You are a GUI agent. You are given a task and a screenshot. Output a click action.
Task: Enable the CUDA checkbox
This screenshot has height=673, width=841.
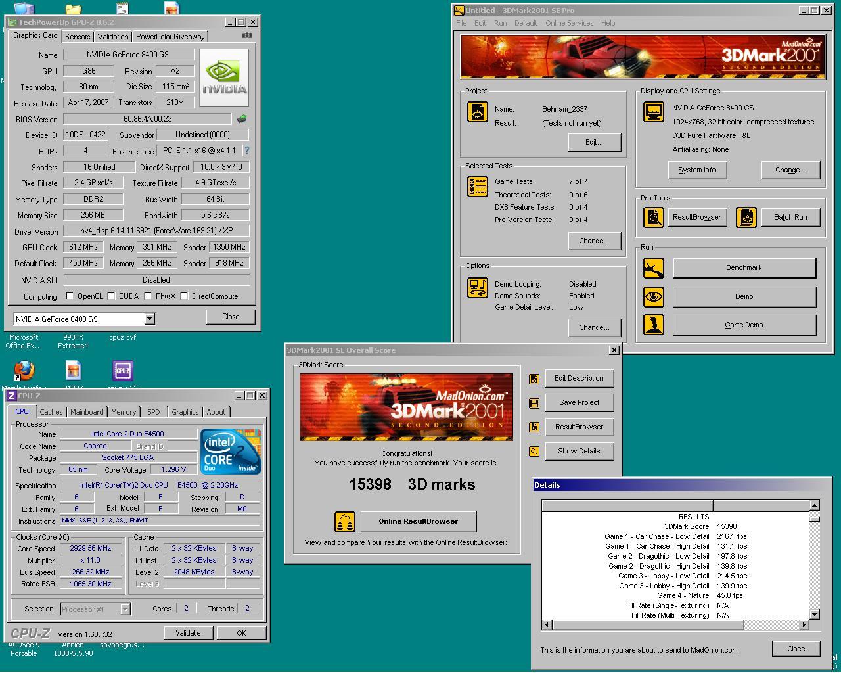click(x=111, y=296)
